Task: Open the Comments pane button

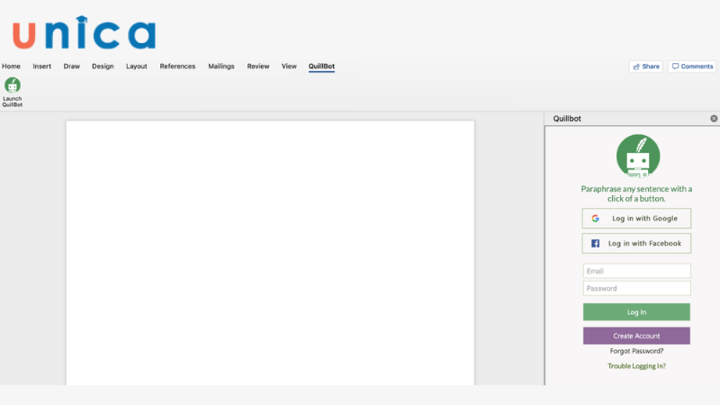Action: 692,67
